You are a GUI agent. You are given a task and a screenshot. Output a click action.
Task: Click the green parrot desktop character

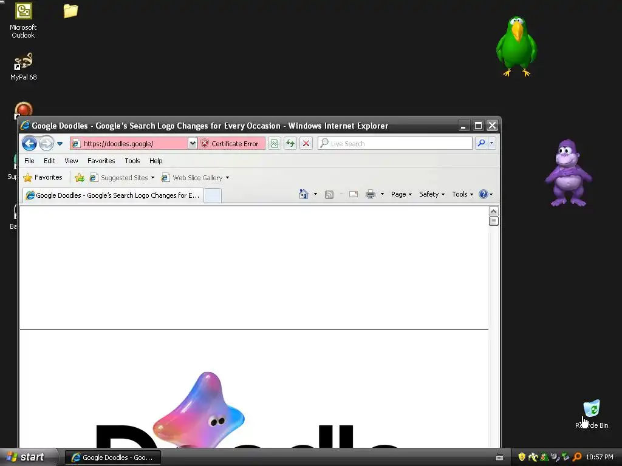516,46
